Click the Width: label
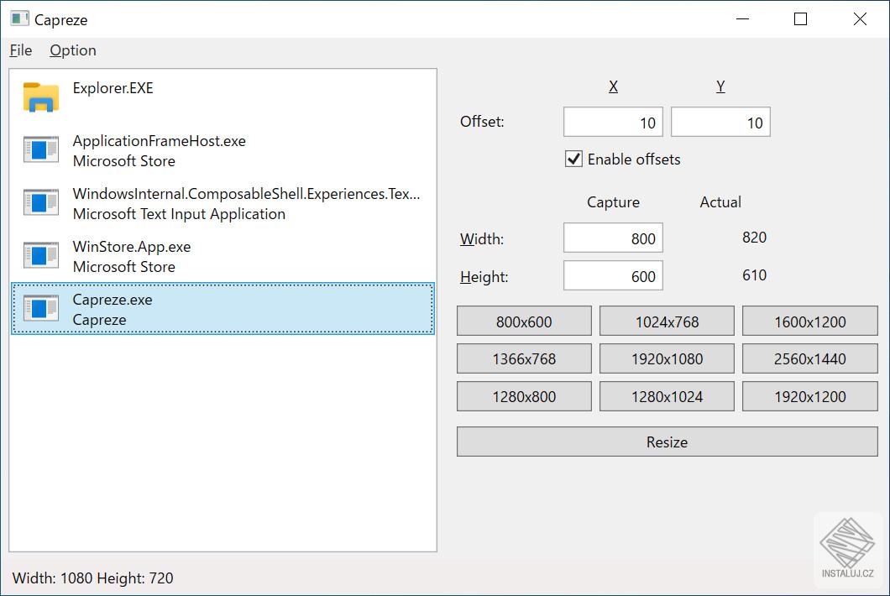The height and width of the screenshot is (596, 890). tap(482, 239)
